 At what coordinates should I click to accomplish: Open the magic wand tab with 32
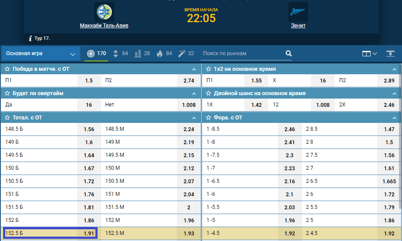(186, 53)
